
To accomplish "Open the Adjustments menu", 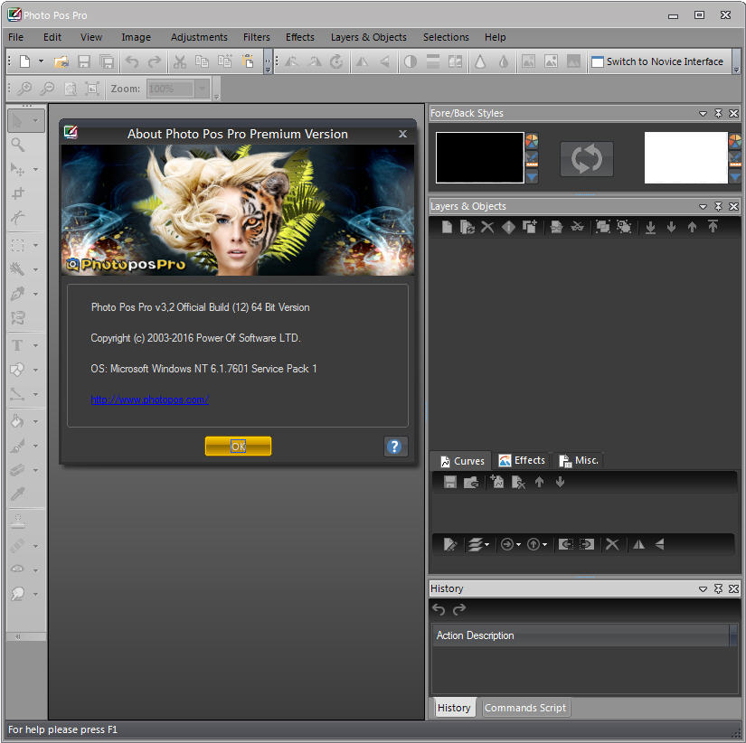I will [199, 37].
